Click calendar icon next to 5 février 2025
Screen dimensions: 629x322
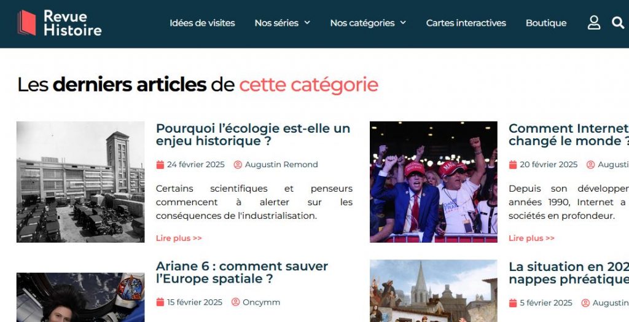[x=513, y=303]
